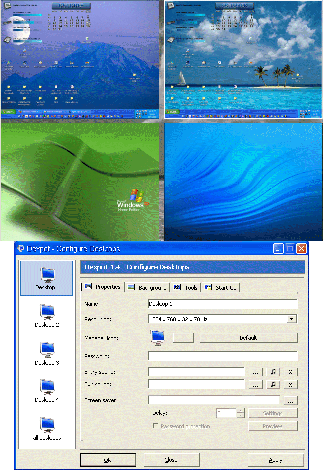Browse for a Screen saver file

[x=290, y=401]
